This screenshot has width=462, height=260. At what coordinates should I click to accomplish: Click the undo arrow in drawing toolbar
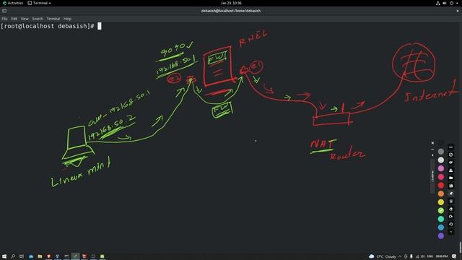(x=450, y=224)
